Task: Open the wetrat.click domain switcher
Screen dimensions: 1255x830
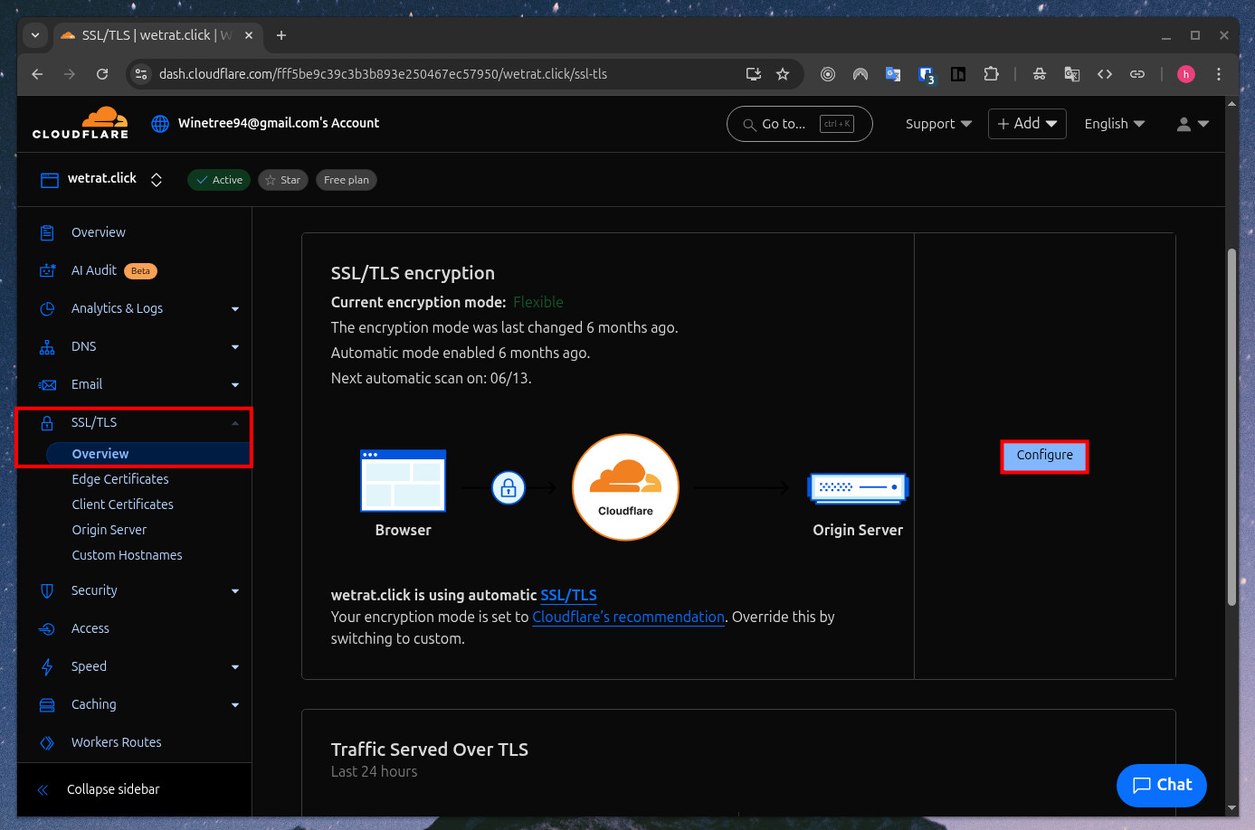Action: (x=156, y=179)
